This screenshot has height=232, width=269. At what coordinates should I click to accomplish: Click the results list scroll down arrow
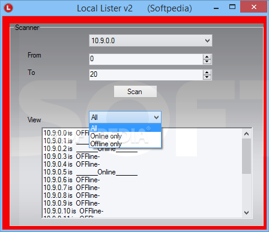(x=247, y=213)
